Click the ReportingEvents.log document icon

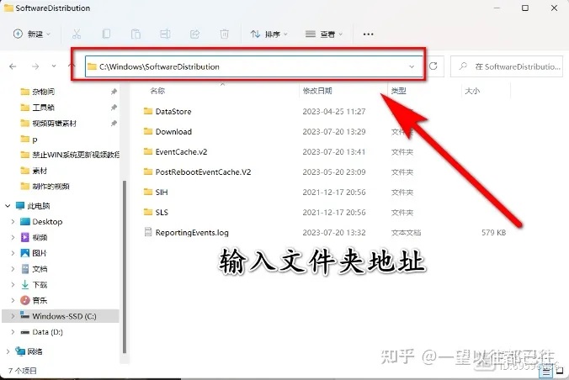pyautogui.click(x=147, y=232)
